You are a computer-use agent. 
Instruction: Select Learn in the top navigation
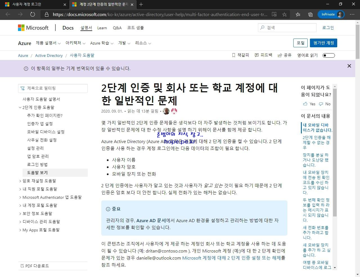tap(102, 28)
